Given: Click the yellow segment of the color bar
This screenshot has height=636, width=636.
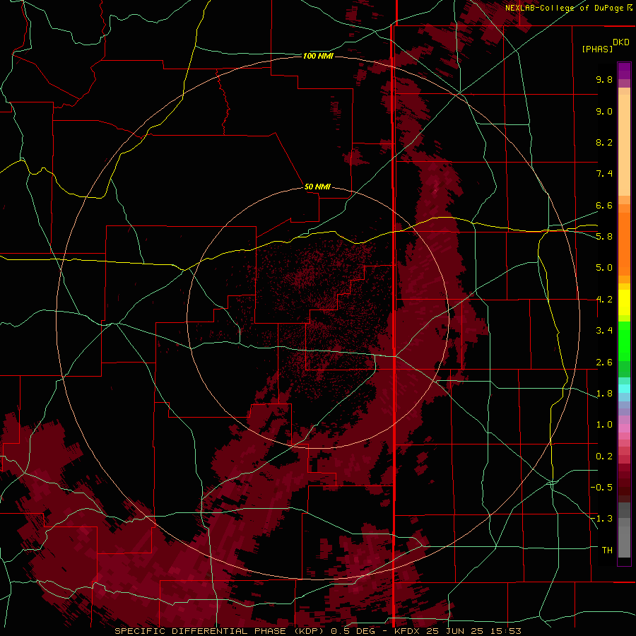Looking at the screenshot, I should [x=624, y=302].
